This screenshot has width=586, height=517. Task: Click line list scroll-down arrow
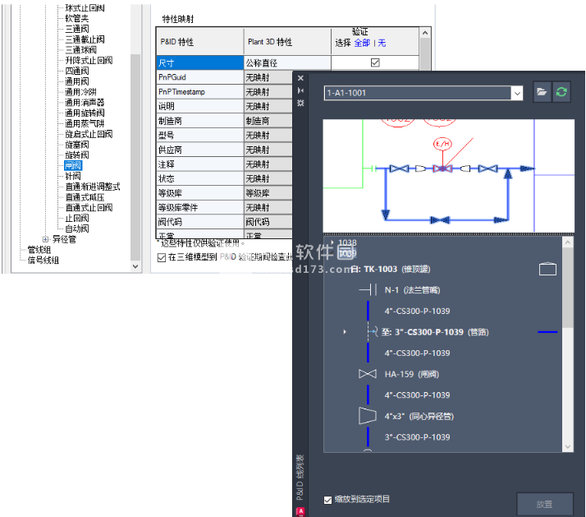pos(568,446)
